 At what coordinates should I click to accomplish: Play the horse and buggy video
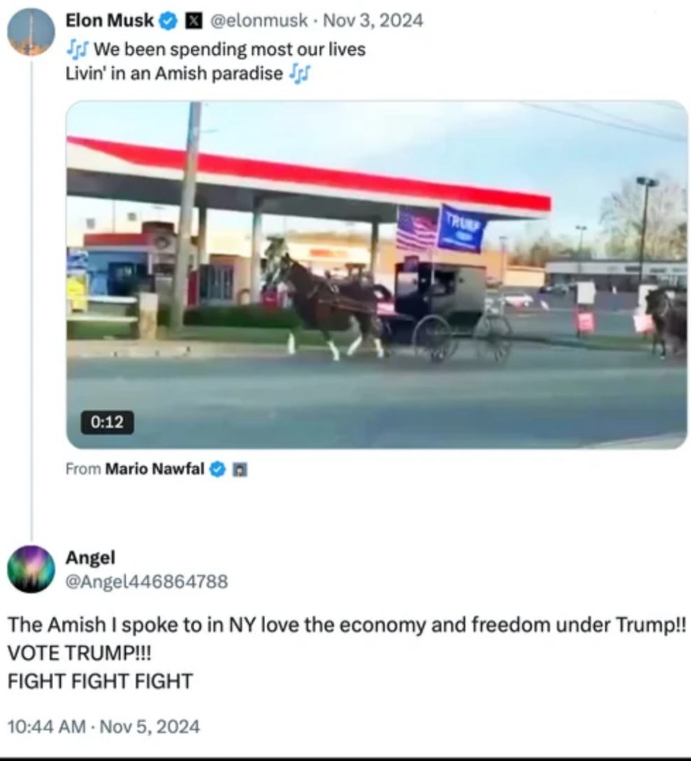[377, 275]
